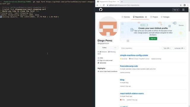Click the browser forward arrow
The height and width of the screenshot is (107, 190).
point(100,5)
